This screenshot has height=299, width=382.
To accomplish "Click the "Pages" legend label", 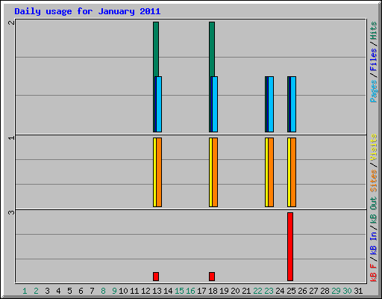I will [374, 91].
